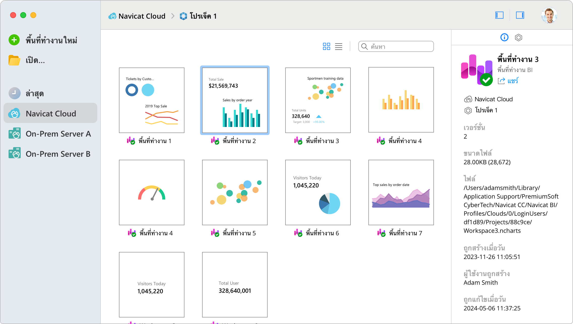Click the green plus new workspace icon
This screenshot has height=324, width=573.
tap(14, 40)
